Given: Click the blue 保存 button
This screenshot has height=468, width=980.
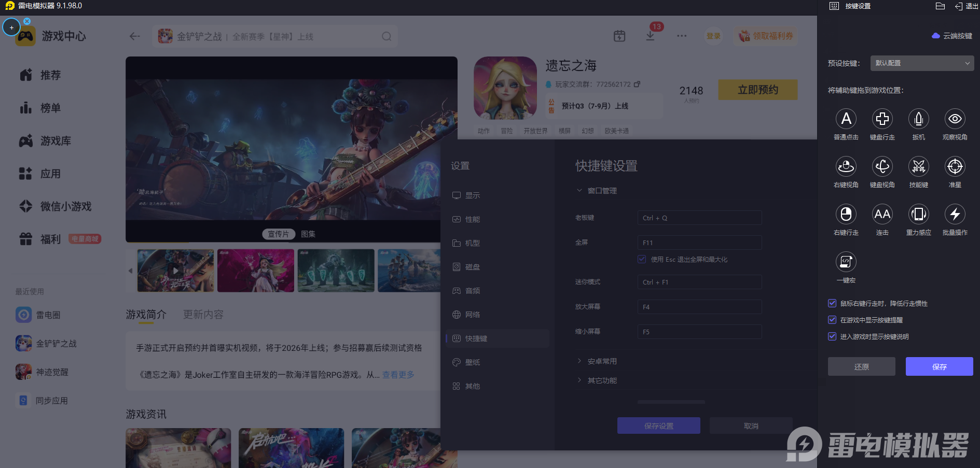Looking at the screenshot, I should pos(940,366).
